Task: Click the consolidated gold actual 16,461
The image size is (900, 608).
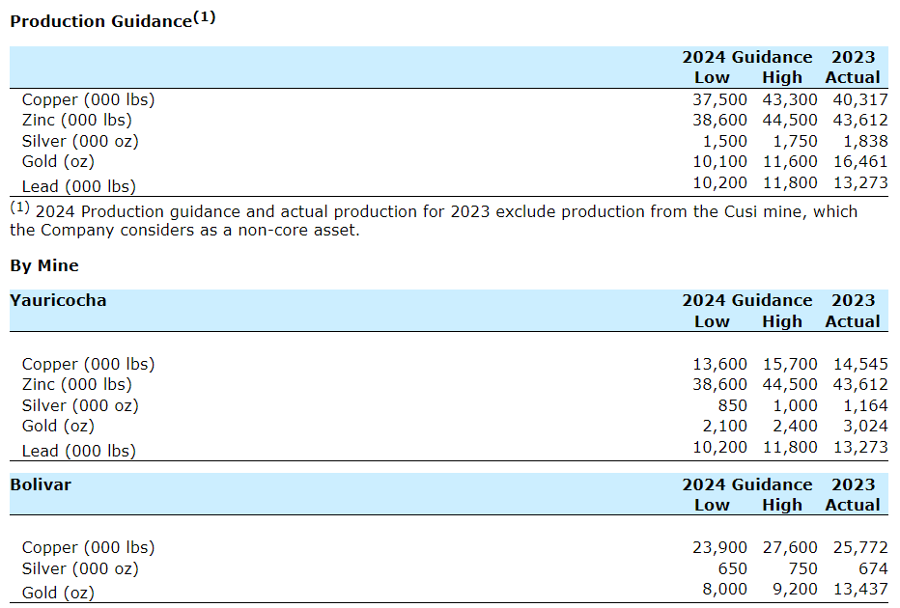Action: tap(860, 162)
